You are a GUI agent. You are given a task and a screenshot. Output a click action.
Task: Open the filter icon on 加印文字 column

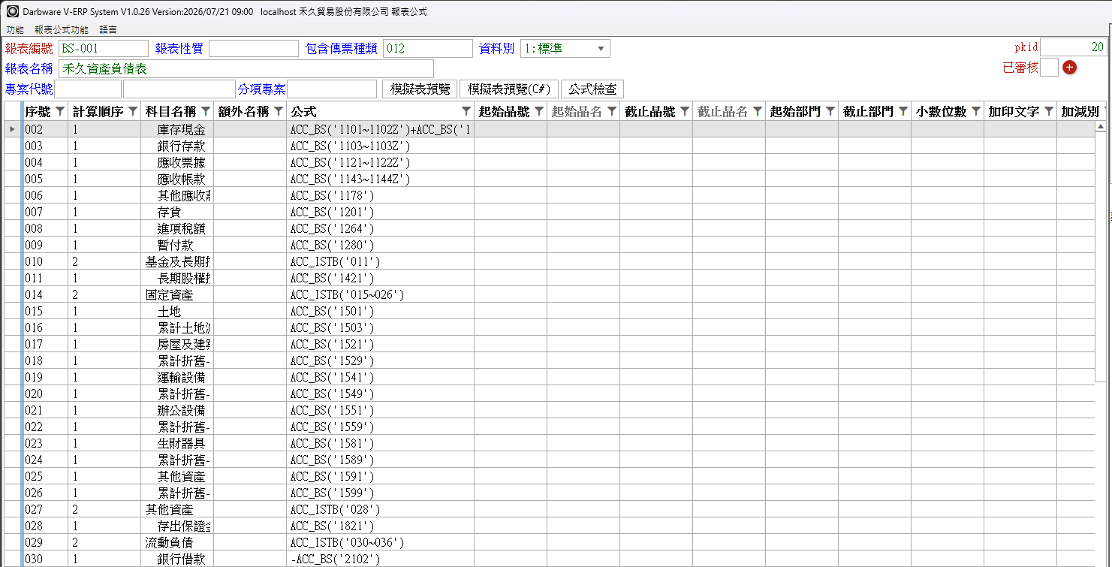1049,112
